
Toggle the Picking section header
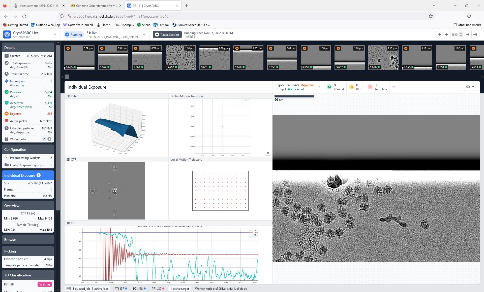pyautogui.click(x=28, y=251)
